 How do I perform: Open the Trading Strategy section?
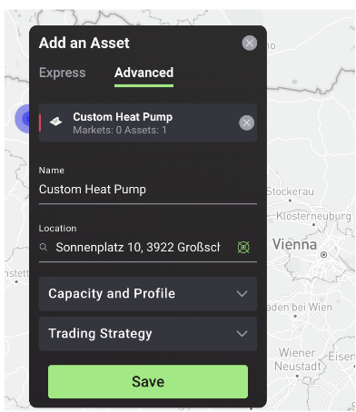[148, 334]
